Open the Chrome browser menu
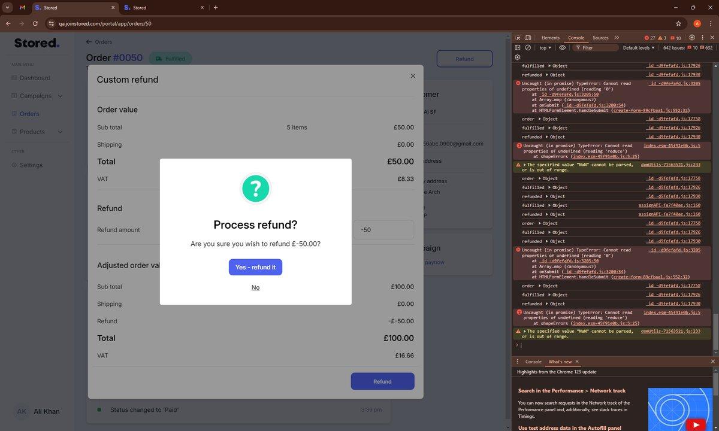Screen dimensions: 719x431 click(711, 23)
